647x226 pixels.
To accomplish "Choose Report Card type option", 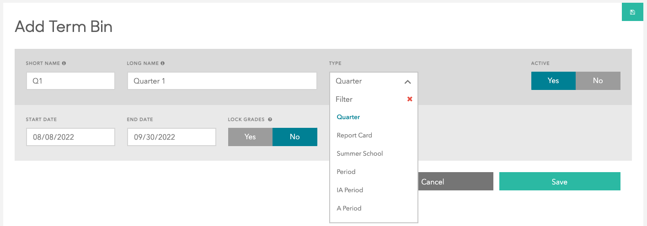I will (x=354, y=135).
